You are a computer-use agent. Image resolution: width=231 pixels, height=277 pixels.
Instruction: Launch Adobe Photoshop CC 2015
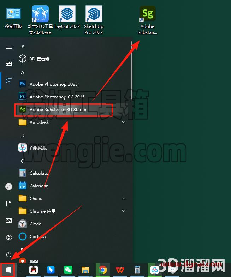click(x=72, y=97)
